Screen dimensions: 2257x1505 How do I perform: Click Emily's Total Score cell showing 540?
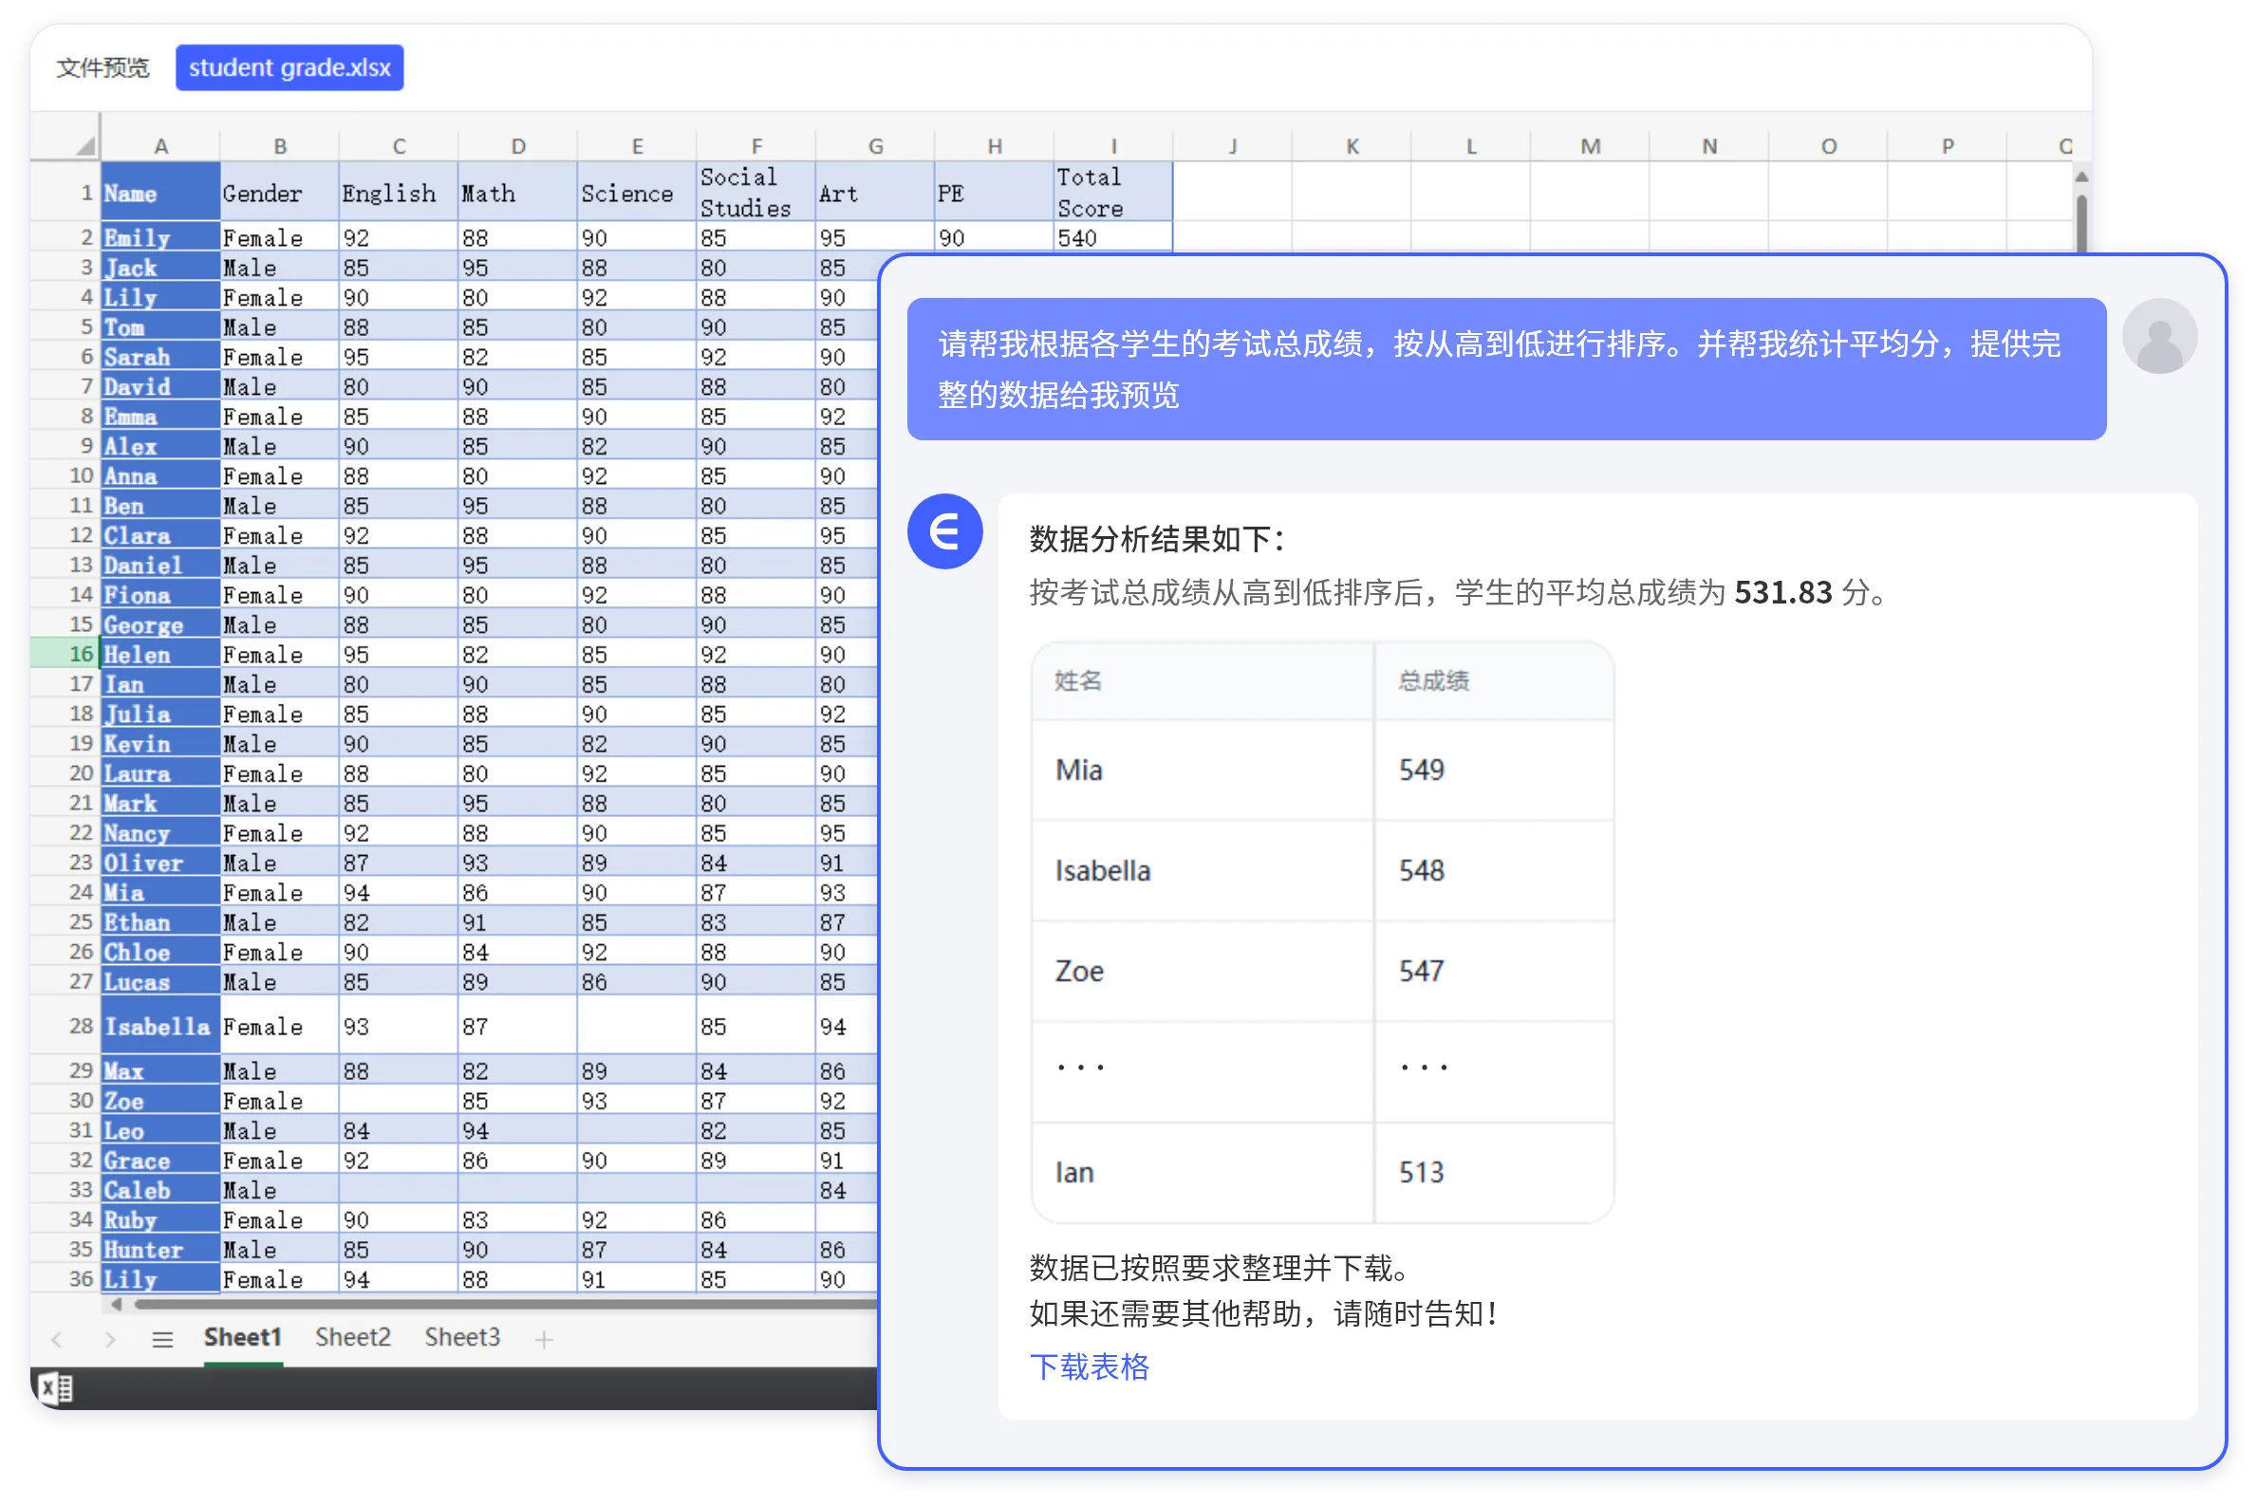(1112, 237)
